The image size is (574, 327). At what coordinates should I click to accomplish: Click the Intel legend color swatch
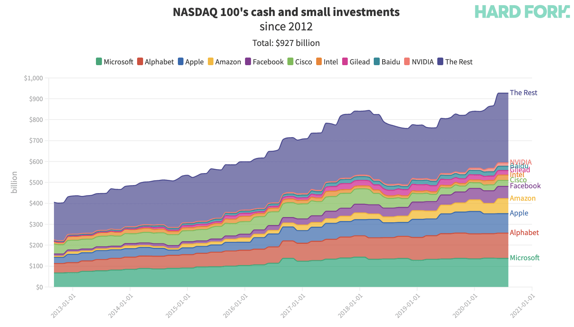319,62
